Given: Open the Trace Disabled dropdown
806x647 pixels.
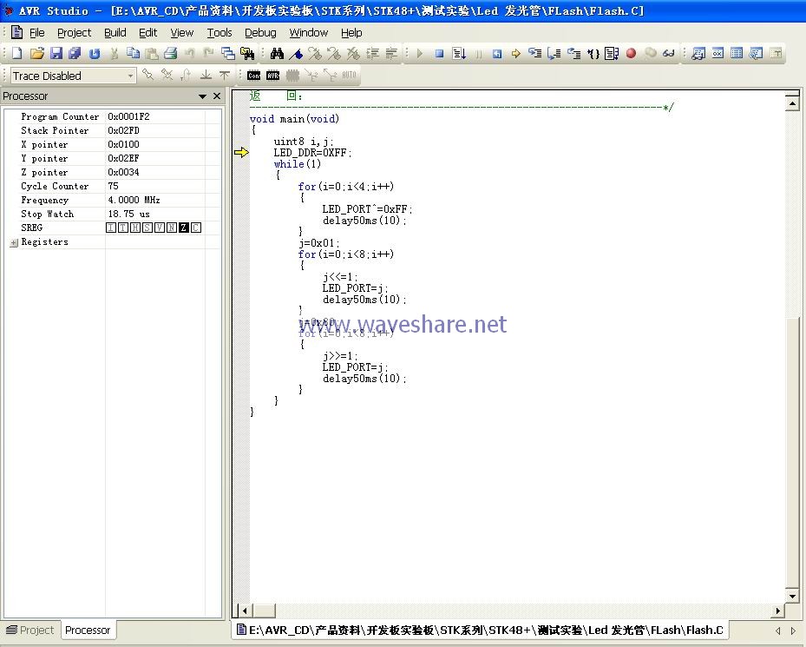Looking at the screenshot, I should [130, 76].
